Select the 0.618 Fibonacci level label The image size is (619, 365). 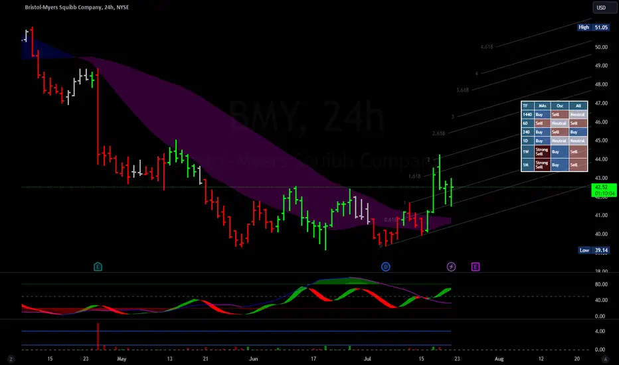(391, 220)
